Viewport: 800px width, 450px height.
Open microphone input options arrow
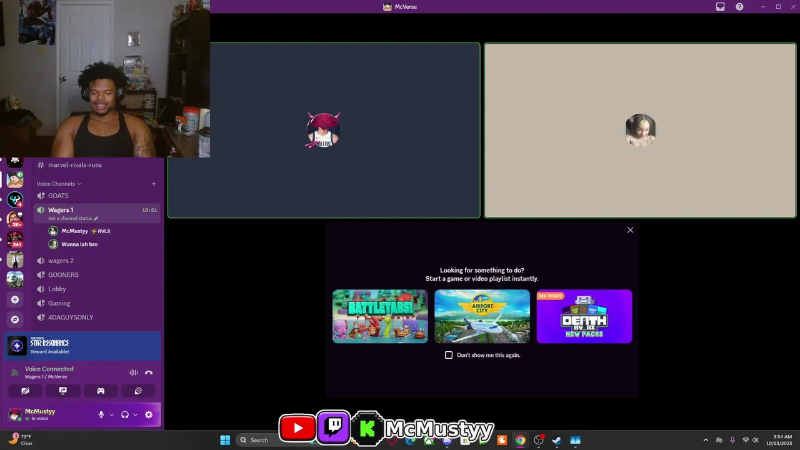pyautogui.click(x=112, y=414)
